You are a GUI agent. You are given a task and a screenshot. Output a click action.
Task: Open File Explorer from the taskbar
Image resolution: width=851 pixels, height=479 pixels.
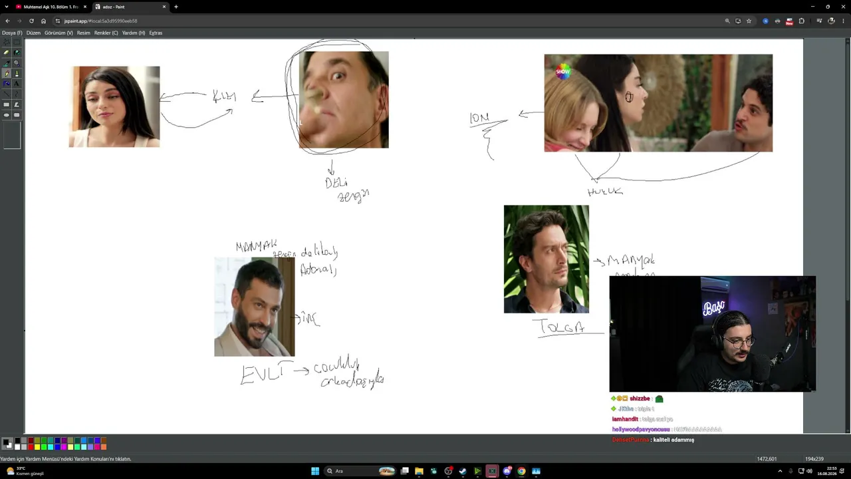click(419, 471)
